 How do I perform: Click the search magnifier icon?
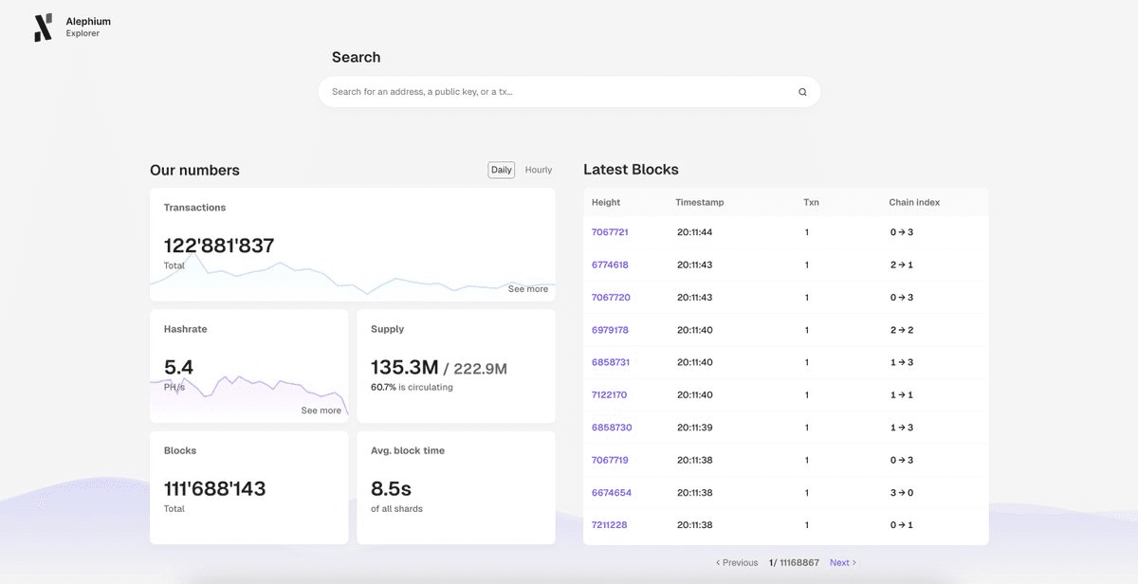[x=802, y=92]
